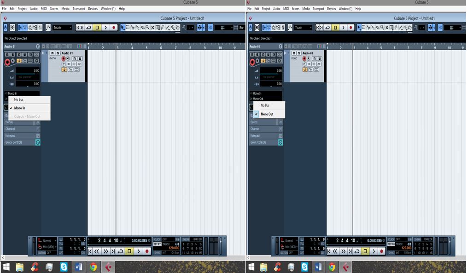
Task: Expand the Sends section in left inspector
Action: [22, 122]
